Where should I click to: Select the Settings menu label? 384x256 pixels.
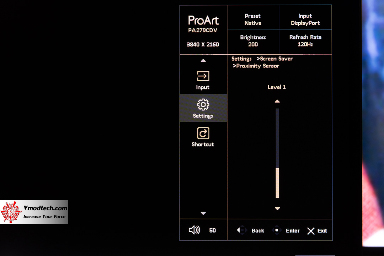(203, 116)
